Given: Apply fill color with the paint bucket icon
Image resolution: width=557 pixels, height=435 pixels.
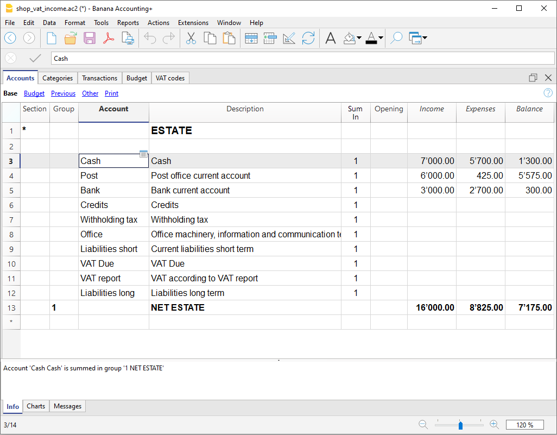Looking at the screenshot, I should coord(350,37).
